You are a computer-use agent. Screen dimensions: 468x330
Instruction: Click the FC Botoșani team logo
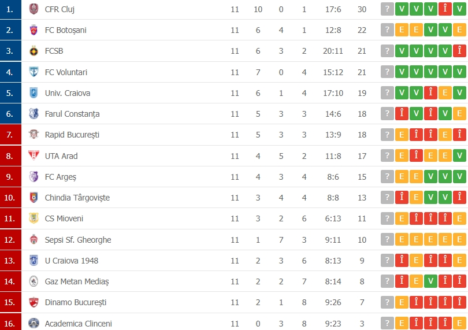[x=34, y=30]
